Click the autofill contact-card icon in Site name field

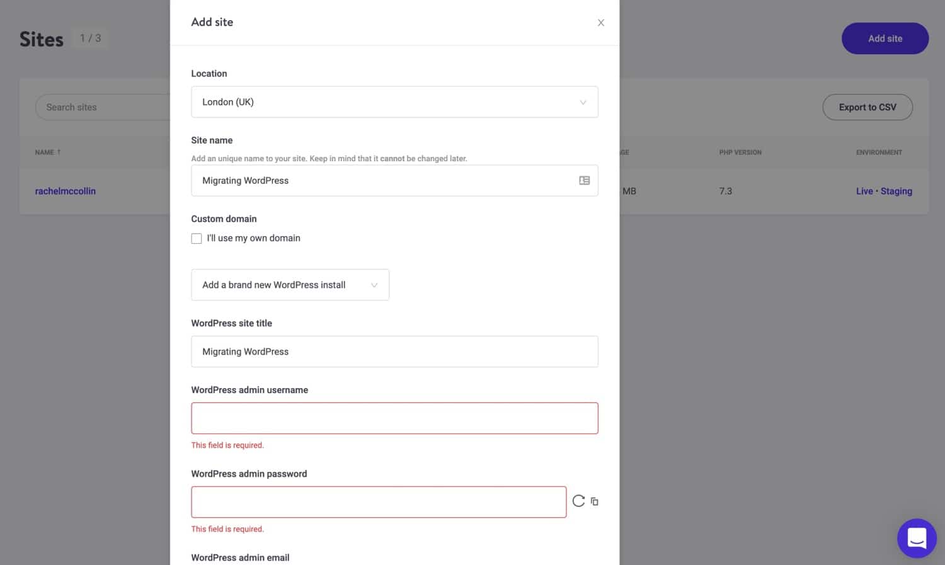[585, 180]
